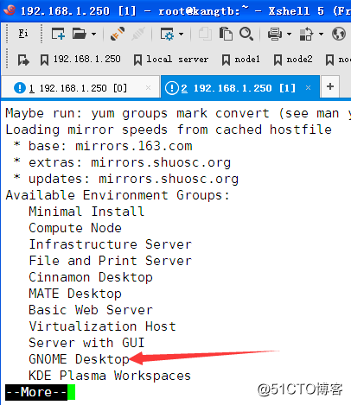Click 'Available Environment Groups:' heading
Viewport: 351px width, 405px height.
coord(118,195)
